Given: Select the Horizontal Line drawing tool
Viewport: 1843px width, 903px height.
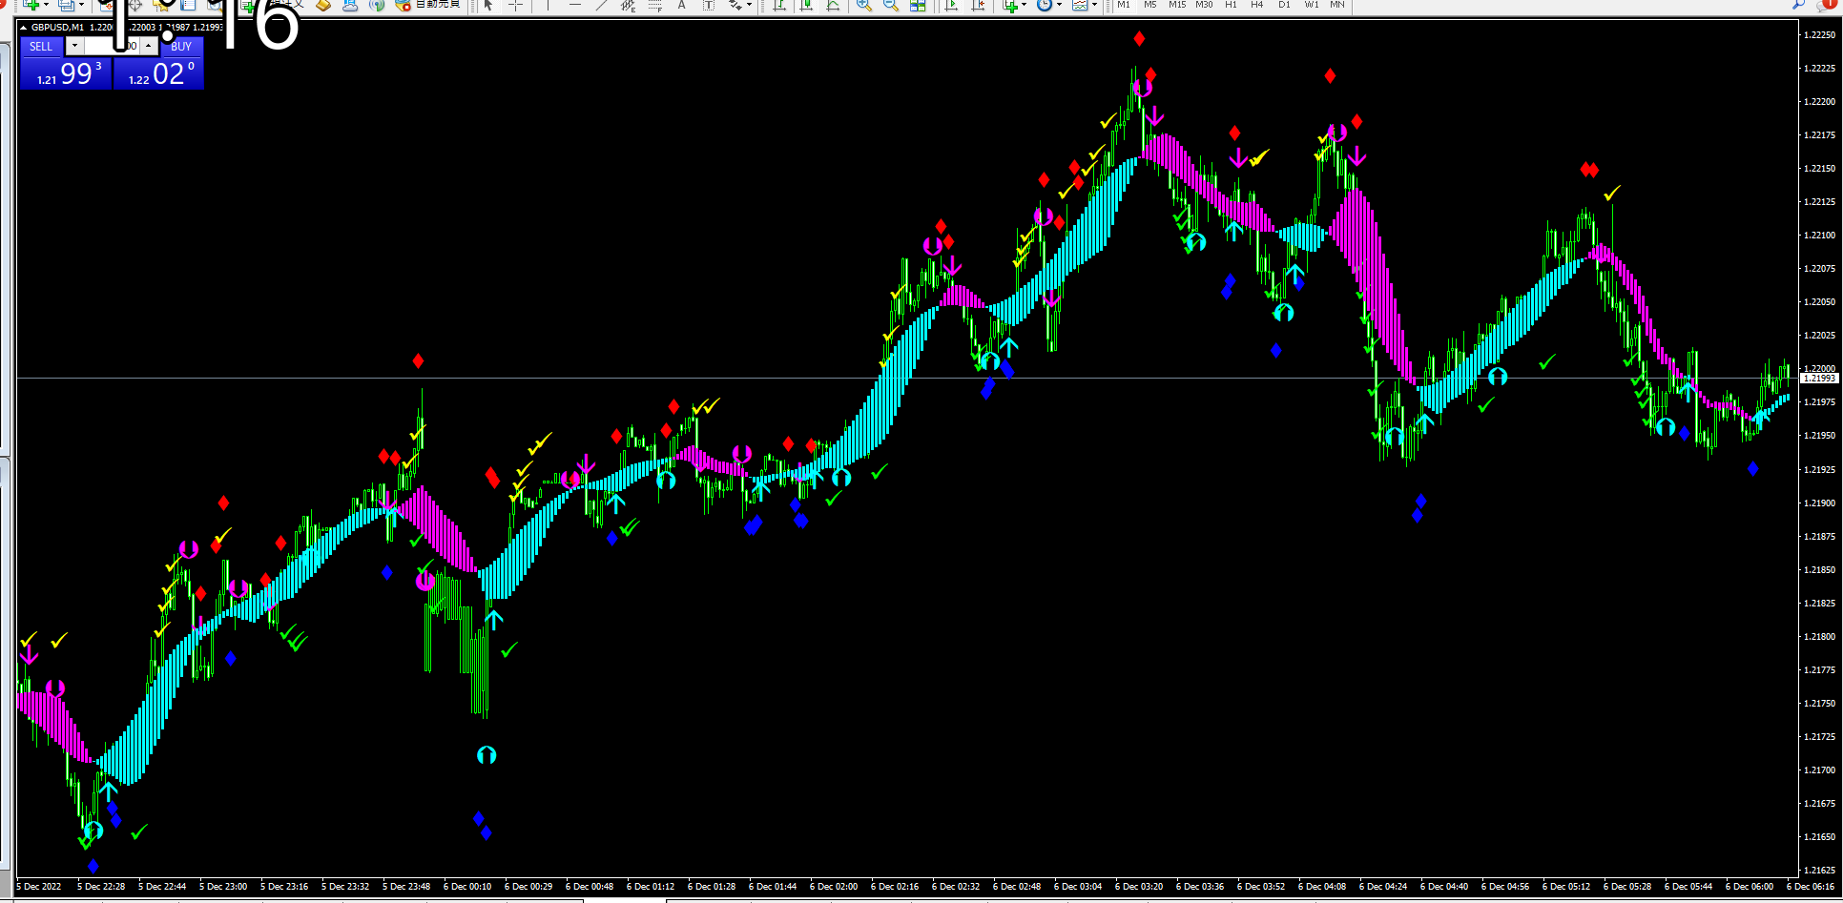Looking at the screenshot, I should point(575,5).
